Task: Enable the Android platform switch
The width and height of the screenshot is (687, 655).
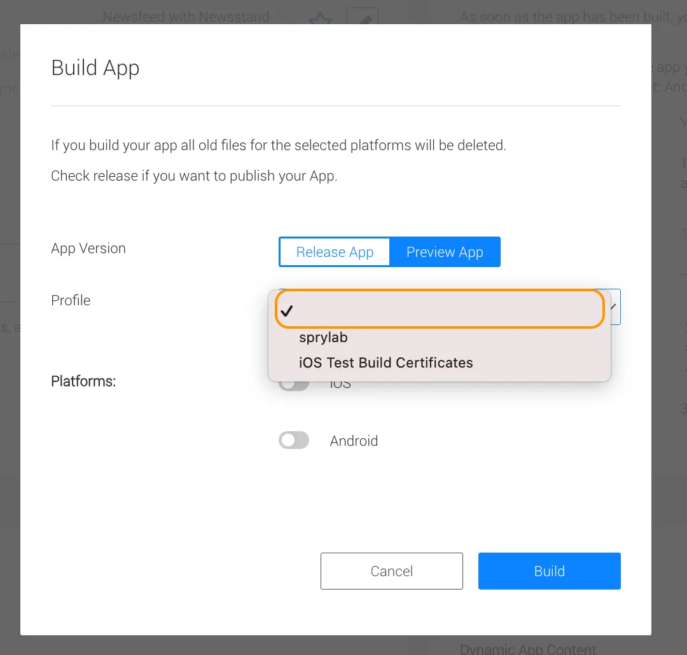Action: pos(294,440)
